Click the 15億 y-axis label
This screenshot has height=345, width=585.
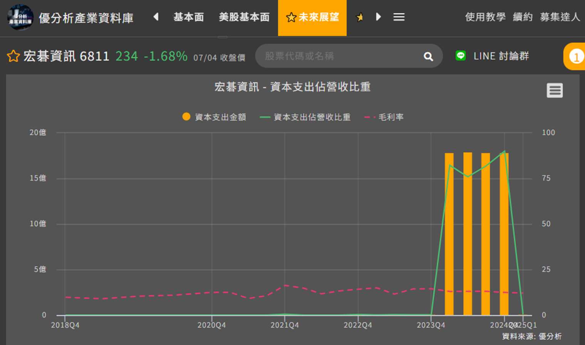point(38,178)
